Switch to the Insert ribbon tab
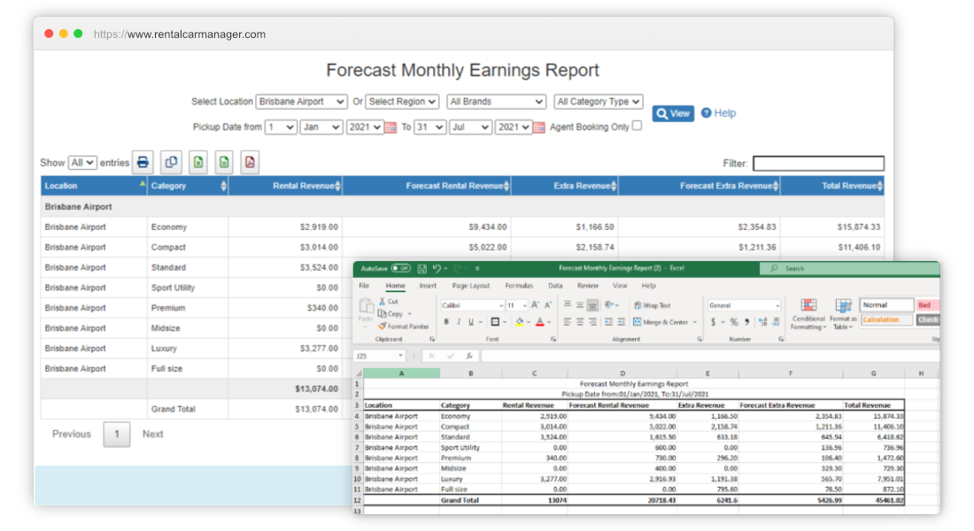The width and height of the screenshot is (974, 531). [x=428, y=285]
